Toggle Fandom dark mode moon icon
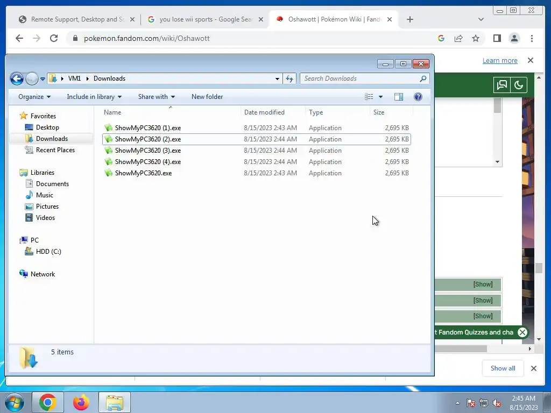Screen dimensions: 551x413 [519, 84]
